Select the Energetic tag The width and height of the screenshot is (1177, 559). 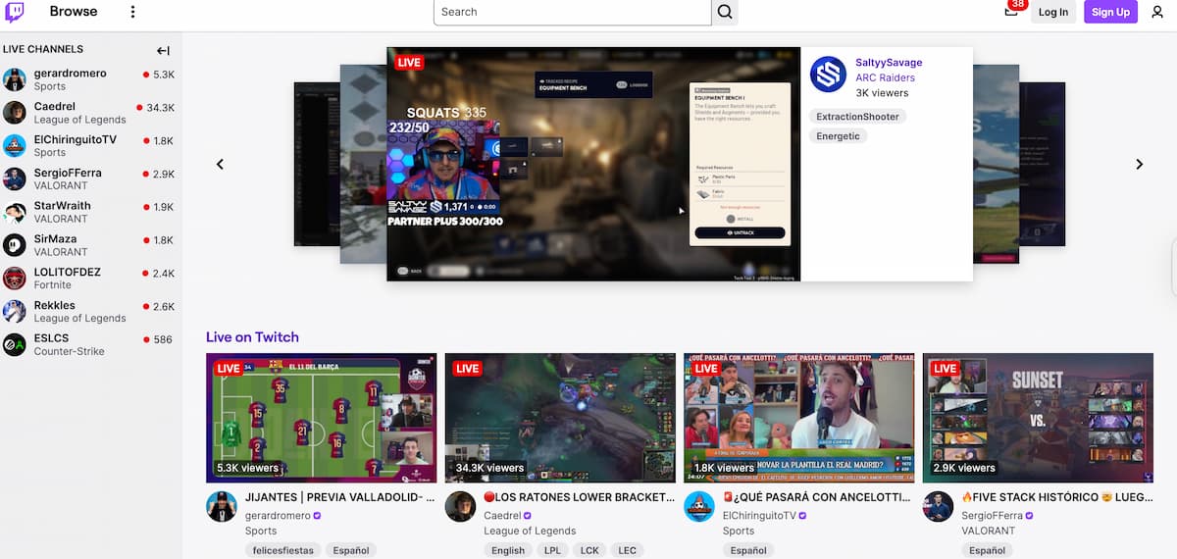click(839, 136)
